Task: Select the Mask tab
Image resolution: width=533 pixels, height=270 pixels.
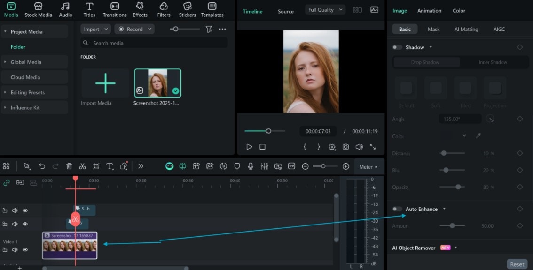Action: [433, 29]
